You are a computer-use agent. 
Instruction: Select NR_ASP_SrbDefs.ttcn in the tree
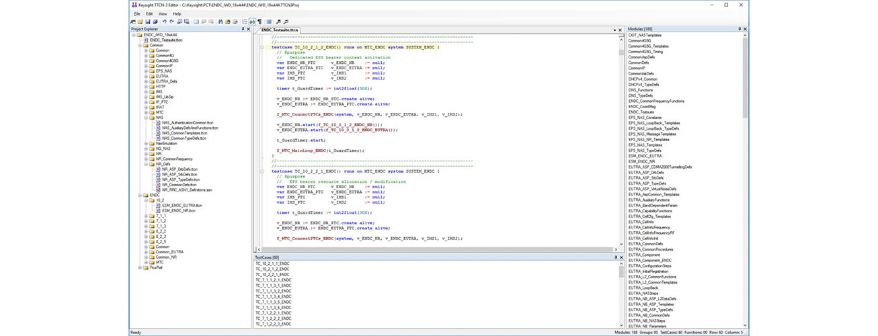point(179,175)
